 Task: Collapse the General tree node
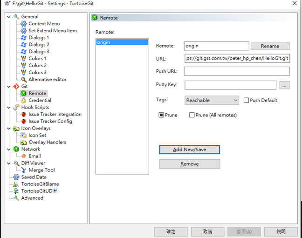(9, 17)
